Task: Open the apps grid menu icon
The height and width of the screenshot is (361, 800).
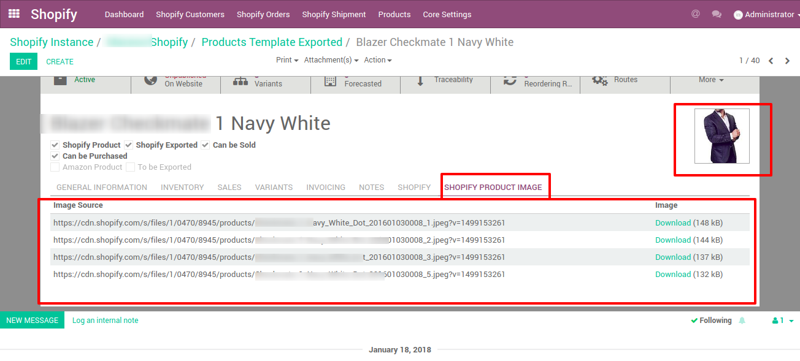Action: click(14, 13)
